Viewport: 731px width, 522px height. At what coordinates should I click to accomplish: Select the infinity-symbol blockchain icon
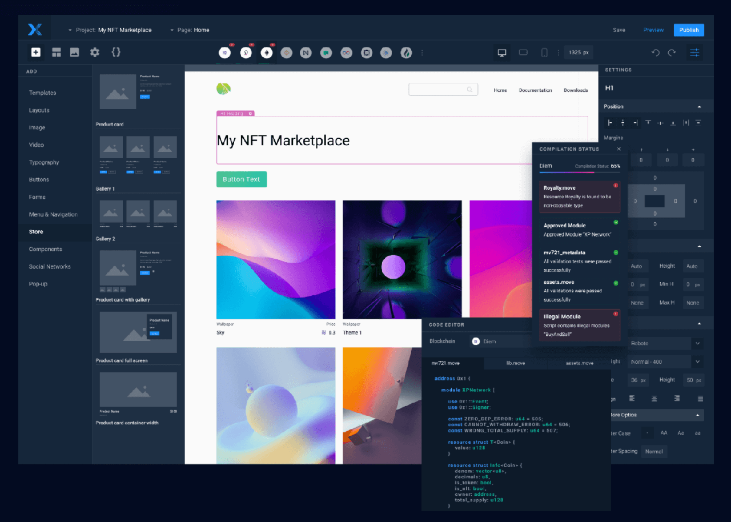pyautogui.click(x=346, y=53)
